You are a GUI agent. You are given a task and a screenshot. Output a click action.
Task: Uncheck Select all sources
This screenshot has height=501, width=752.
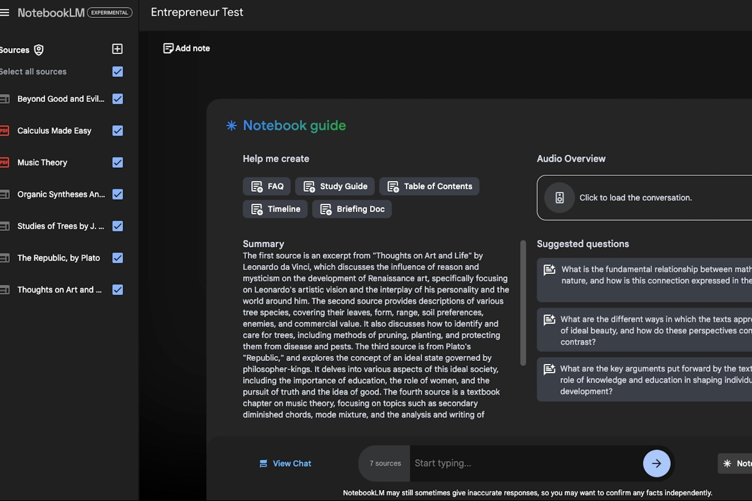click(x=117, y=71)
